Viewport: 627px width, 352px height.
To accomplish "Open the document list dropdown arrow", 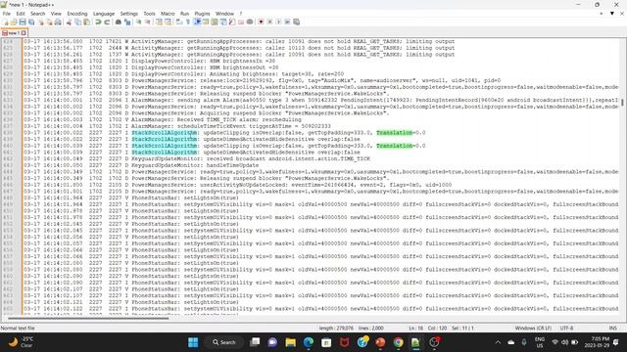I will coord(611,14).
